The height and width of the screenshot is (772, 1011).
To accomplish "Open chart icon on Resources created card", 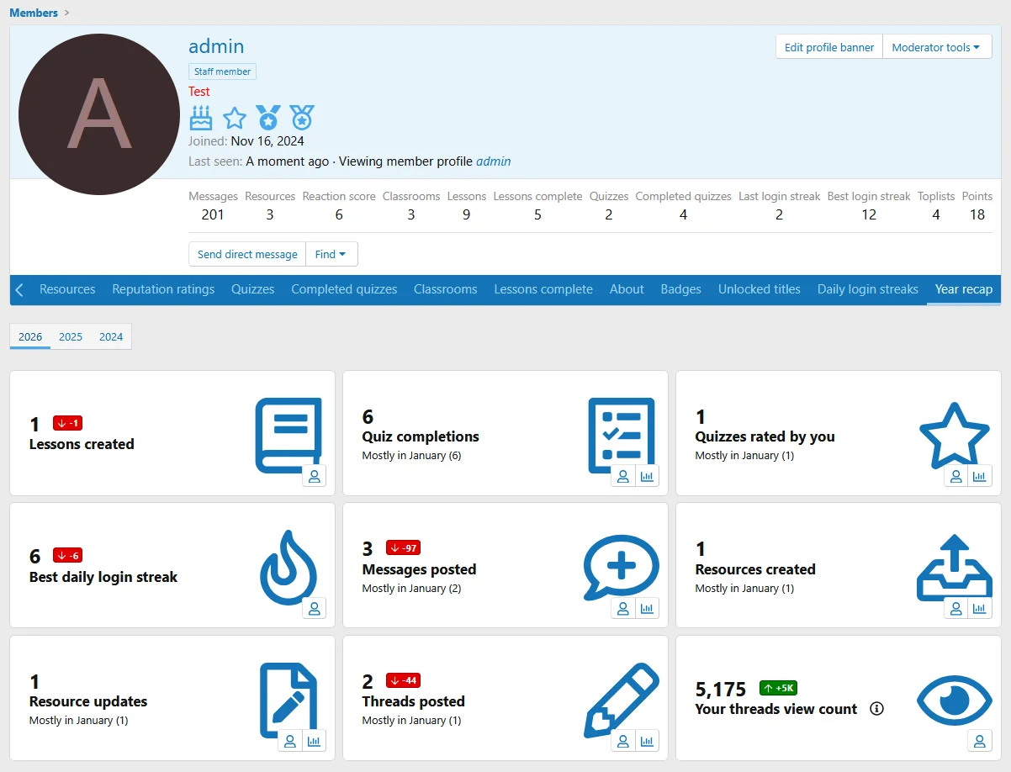I will [x=980, y=609].
